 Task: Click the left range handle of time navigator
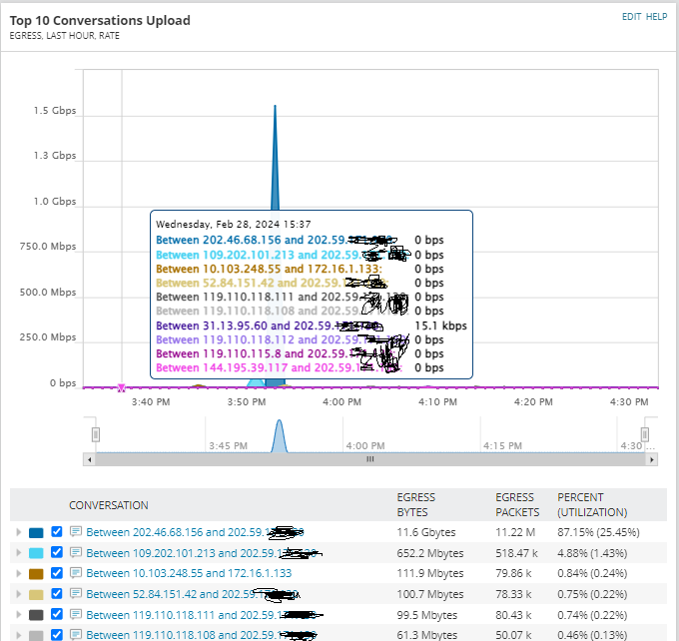tap(96, 434)
